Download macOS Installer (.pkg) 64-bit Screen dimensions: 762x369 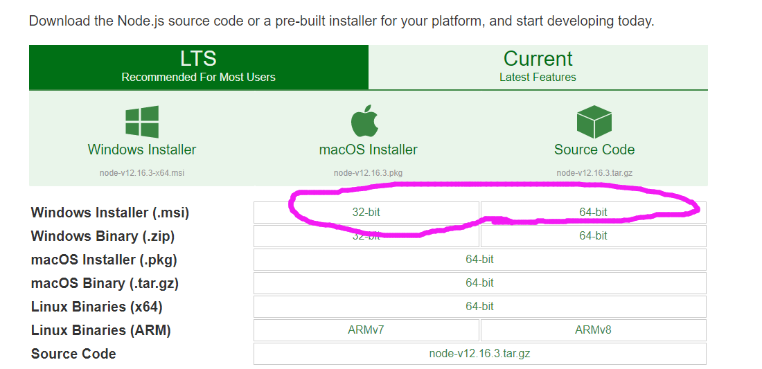click(x=479, y=260)
